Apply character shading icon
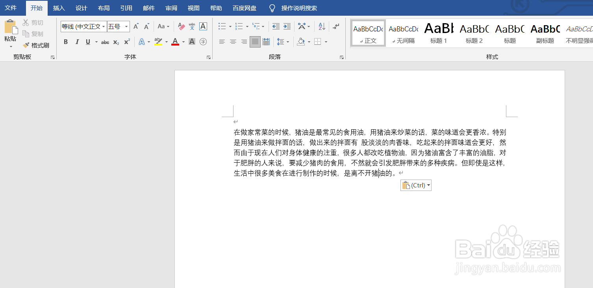Screen dimensions: 593x288 [x=192, y=42]
